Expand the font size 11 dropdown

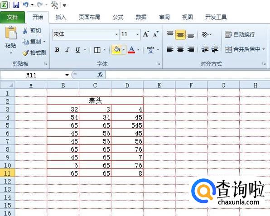(x=137, y=34)
